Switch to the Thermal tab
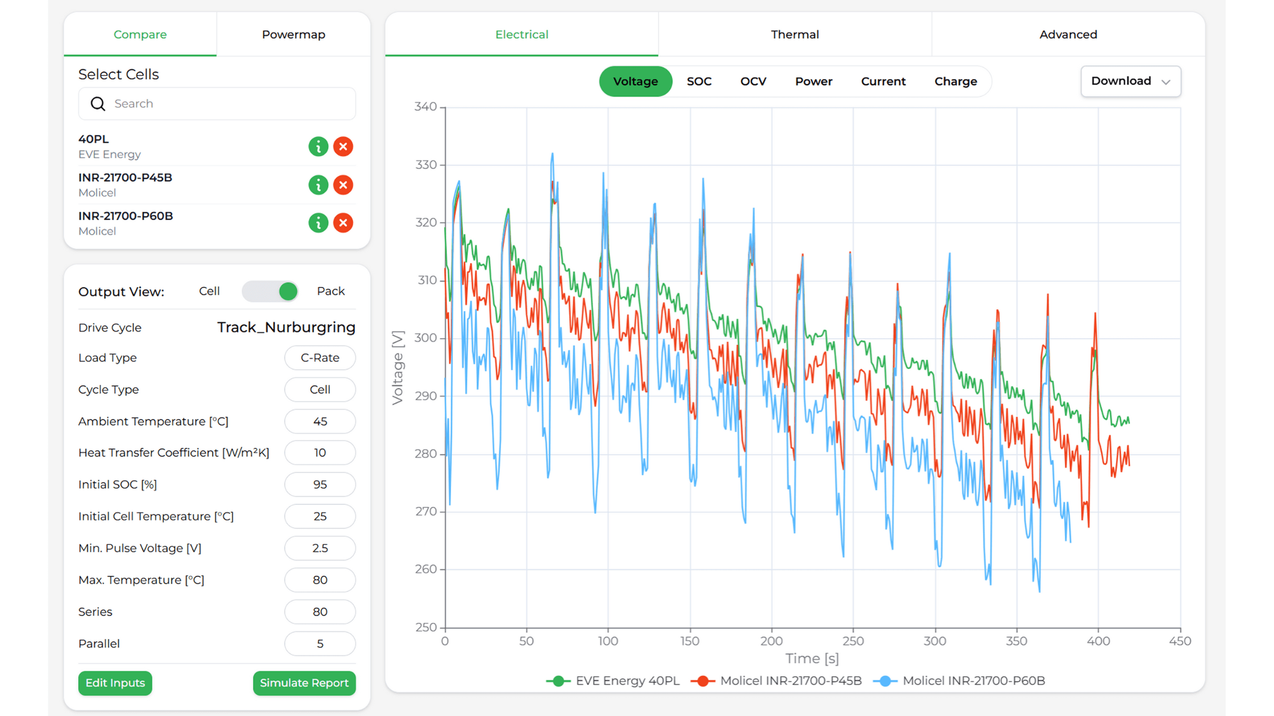 click(795, 35)
